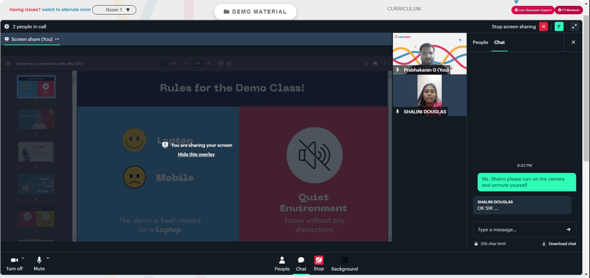Switch to alternate room link
Screen dimensions: 590x278
(66, 9)
